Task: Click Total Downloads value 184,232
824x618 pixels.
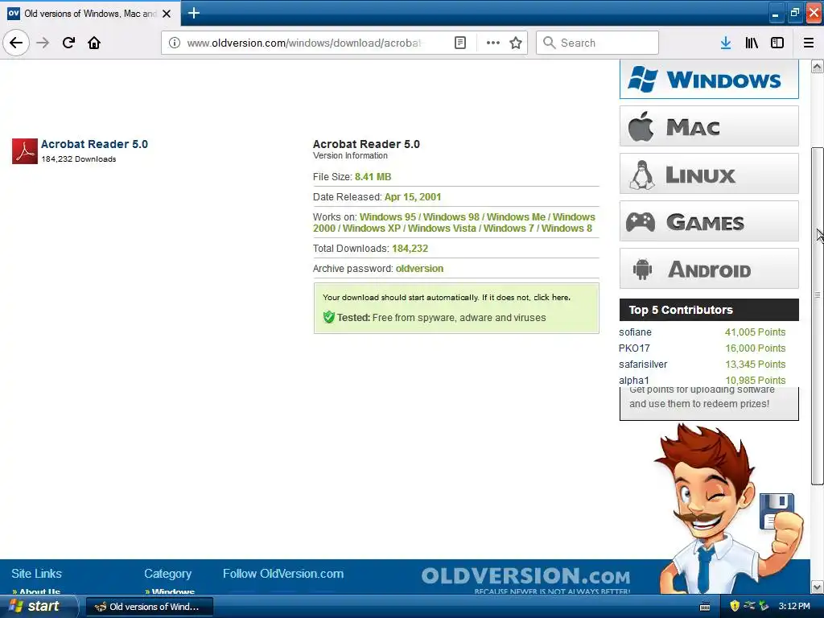Action: point(410,249)
